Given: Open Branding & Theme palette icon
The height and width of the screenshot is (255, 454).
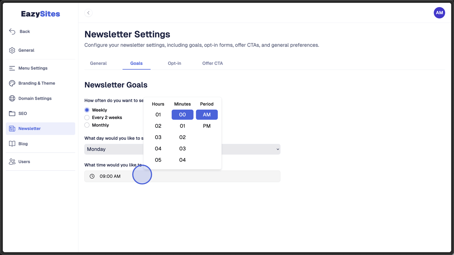Looking at the screenshot, I should [12, 83].
